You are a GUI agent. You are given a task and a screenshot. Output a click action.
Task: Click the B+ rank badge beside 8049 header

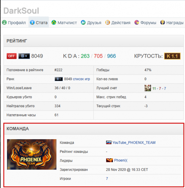pyautogui.click(x=24, y=56)
